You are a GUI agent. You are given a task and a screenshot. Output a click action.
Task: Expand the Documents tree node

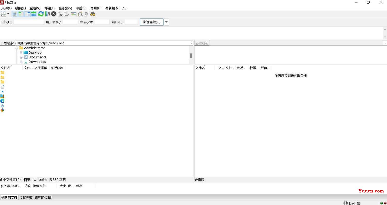coord(21,57)
